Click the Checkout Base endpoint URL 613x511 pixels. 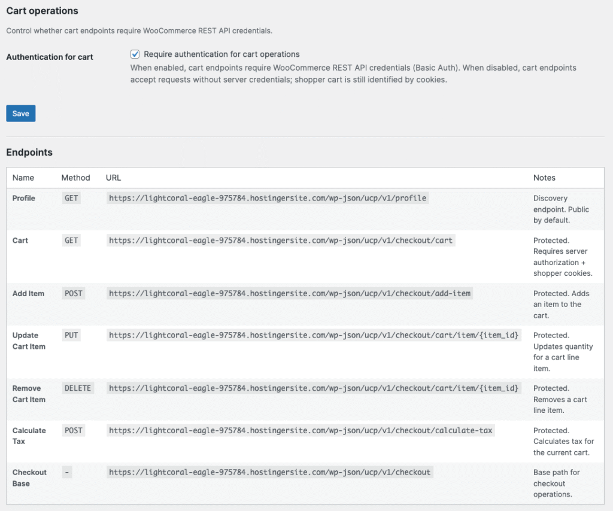coord(269,472)
